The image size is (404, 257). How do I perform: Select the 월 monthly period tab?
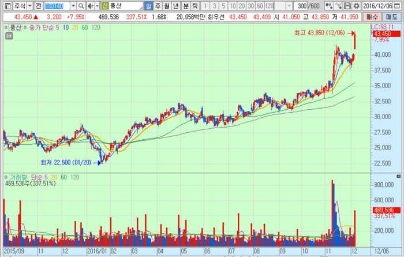coord(167,6)
